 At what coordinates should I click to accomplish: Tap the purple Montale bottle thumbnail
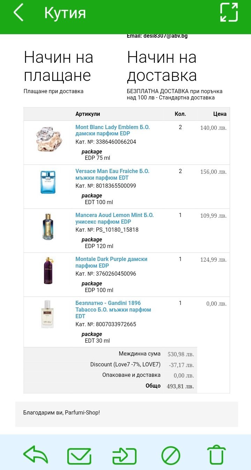tap(48, 270)
